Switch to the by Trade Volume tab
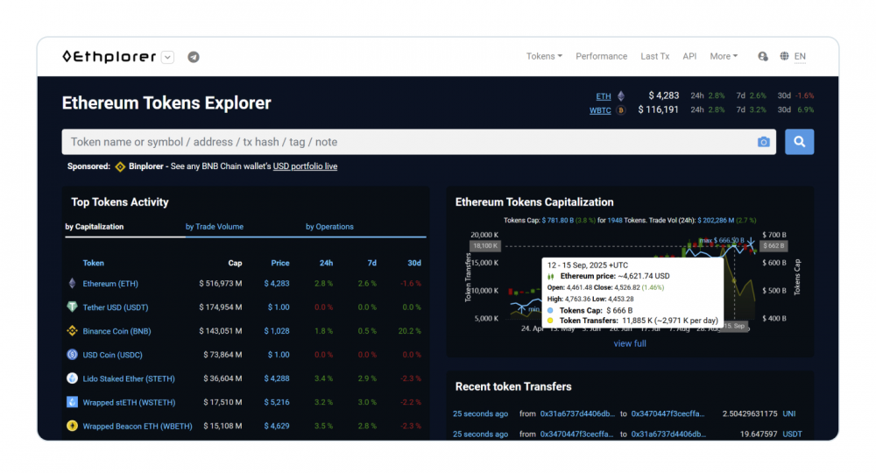 point(215,227)
